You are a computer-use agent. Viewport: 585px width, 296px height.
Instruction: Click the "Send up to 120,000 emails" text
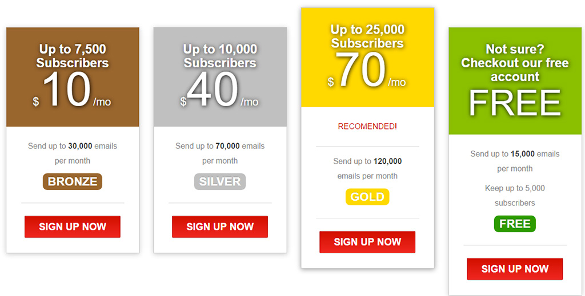tap(367, 161)
